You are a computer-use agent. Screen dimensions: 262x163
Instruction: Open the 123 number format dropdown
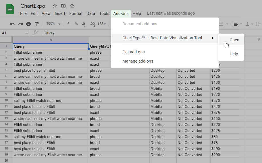102,24
